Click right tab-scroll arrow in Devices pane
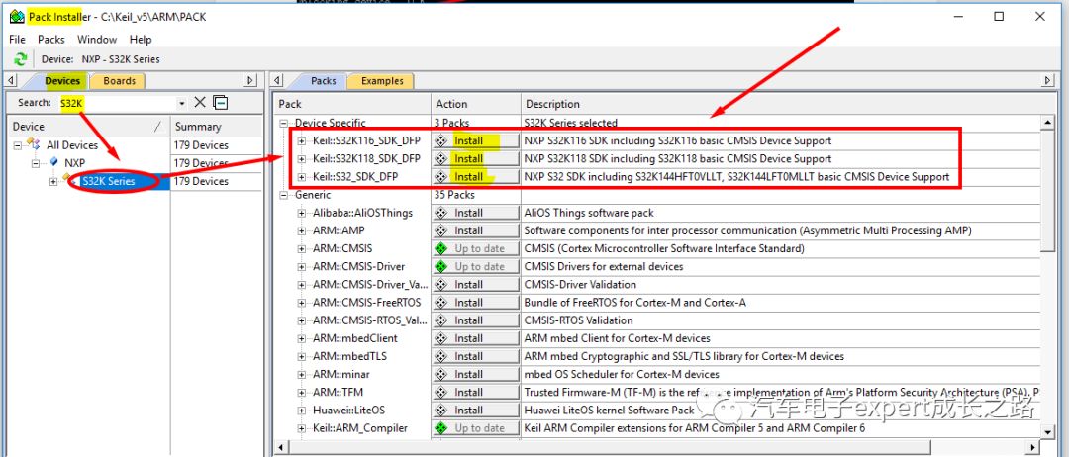Viewport: 1069px width, 457px height. click(250, 81)
